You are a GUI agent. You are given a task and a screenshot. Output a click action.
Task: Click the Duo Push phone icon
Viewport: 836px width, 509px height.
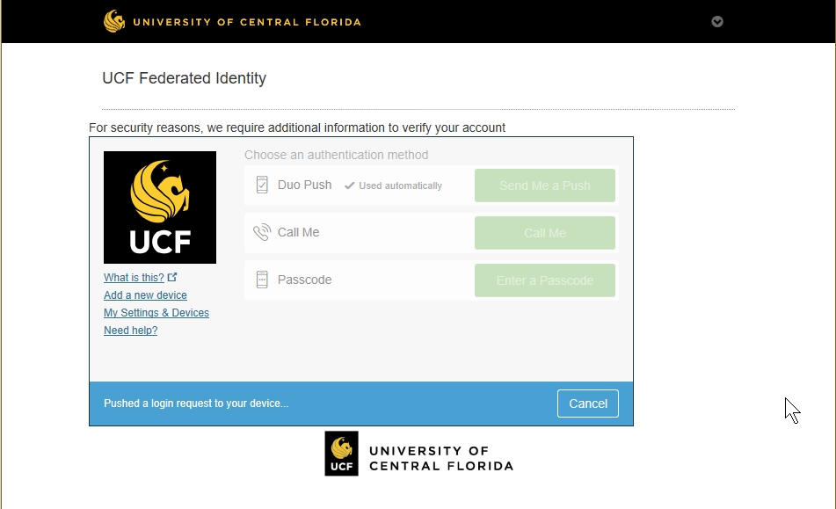(262, 185)
